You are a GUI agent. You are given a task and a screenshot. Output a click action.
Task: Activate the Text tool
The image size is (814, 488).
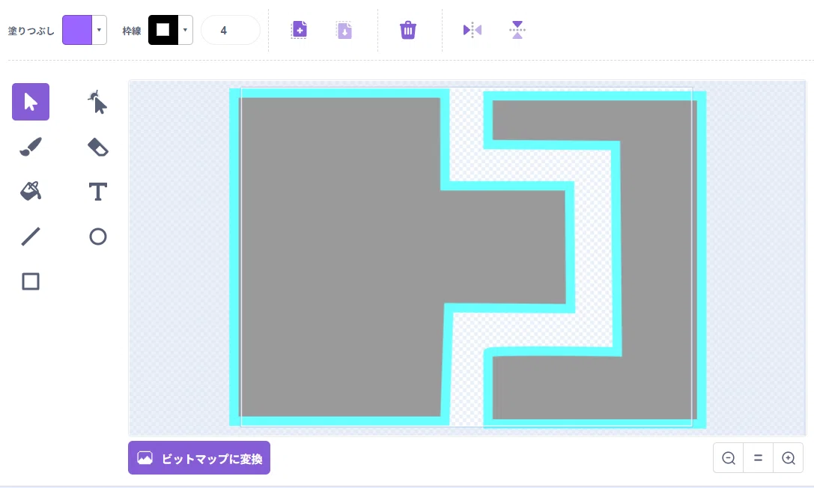pyautogui.click(x=97, y=192)
